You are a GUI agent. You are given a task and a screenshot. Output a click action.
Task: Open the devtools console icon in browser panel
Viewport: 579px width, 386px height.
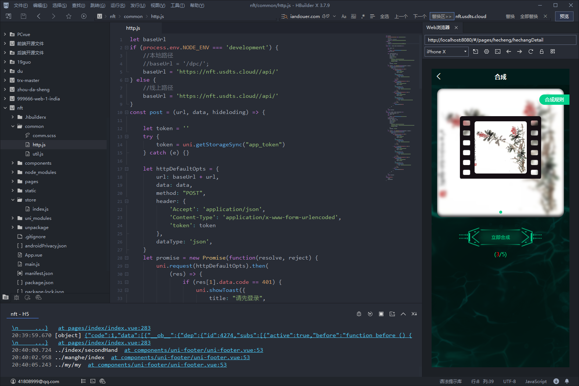[498, 51]
